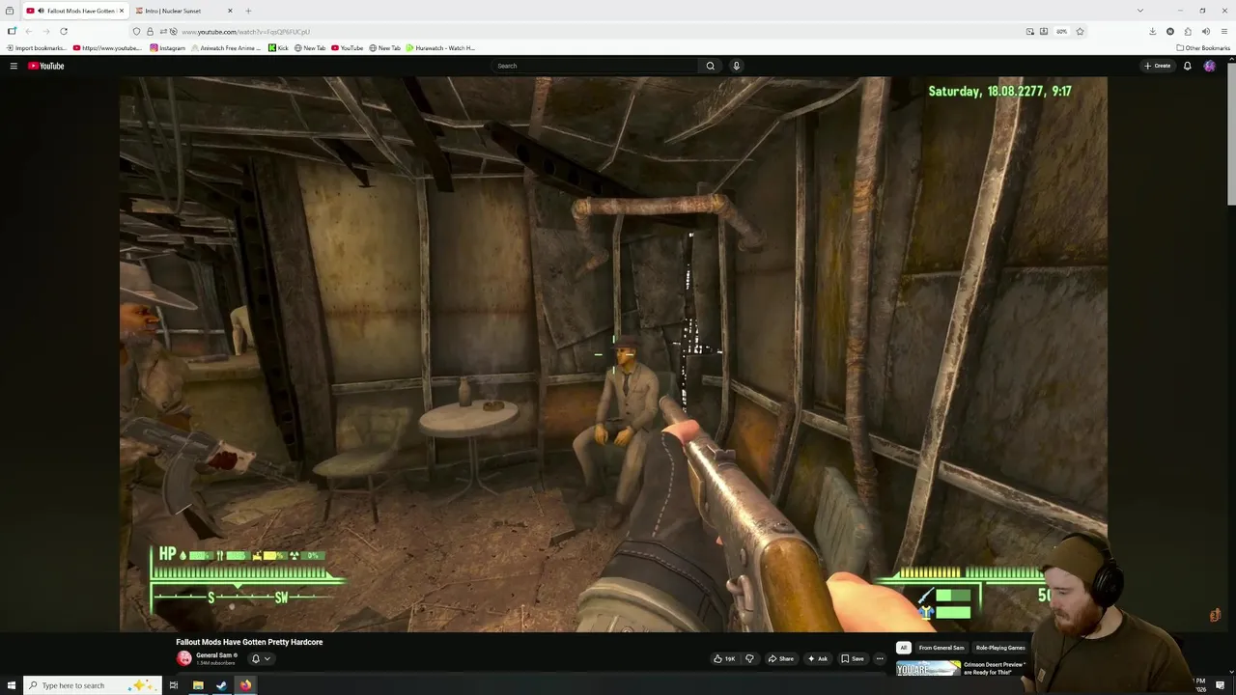Open the browser sidebar toggle icon
The height and width of the screenshot is (695, 1236).
[12, 31]
